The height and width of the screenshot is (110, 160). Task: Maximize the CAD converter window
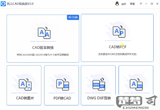(x=152, y=4)
